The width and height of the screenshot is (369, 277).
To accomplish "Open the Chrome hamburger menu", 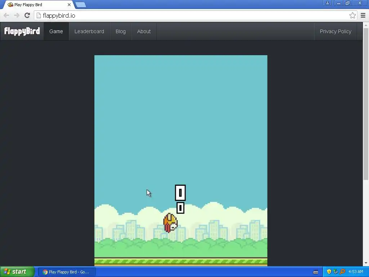I will pyautogui.click(x=363, y=16).
